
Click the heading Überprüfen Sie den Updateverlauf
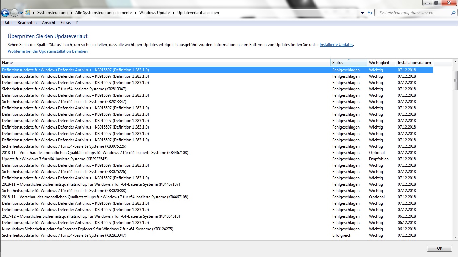click(x=48, y=36)
